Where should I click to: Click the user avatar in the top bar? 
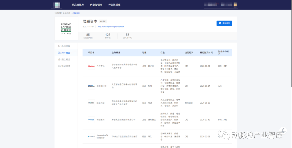pos(235,5)
